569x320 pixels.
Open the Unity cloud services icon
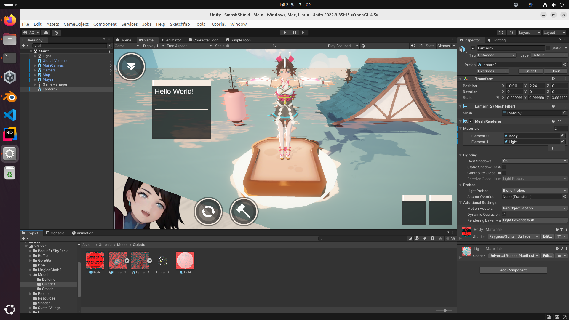click(46, 33)
